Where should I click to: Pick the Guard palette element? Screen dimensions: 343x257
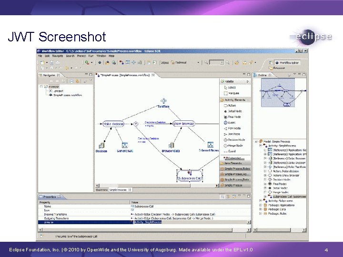pyautogui.click(x=230, y=151)
